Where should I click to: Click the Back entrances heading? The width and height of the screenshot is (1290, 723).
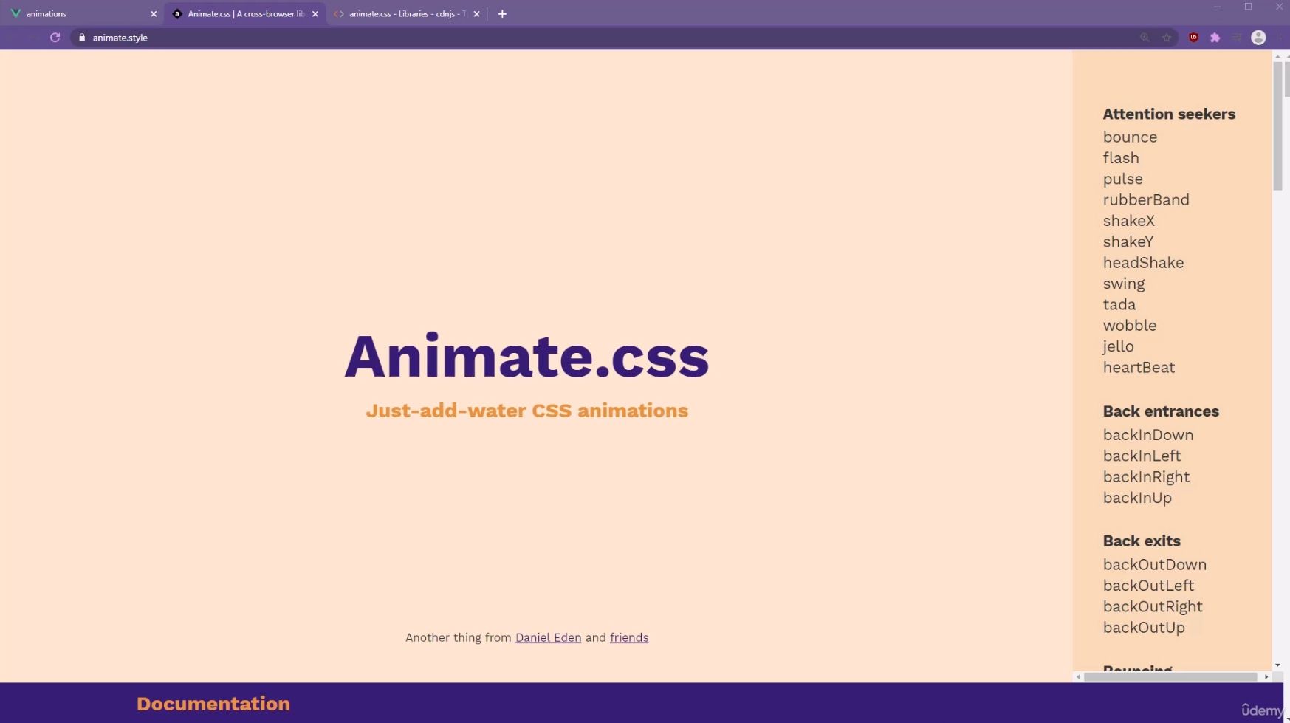[x=1161, y=411]
